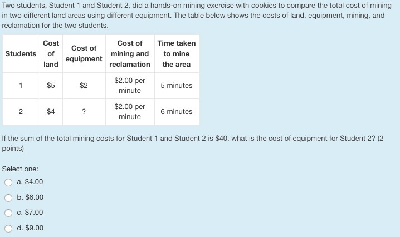
Task: Click Student 1's $5 land cost cell
Action: coord(51,86)
